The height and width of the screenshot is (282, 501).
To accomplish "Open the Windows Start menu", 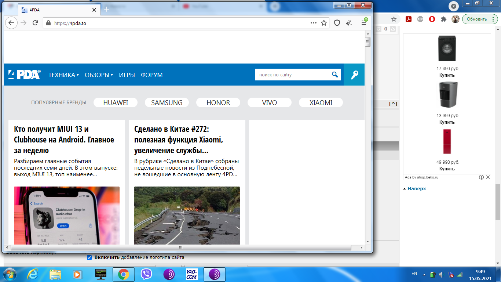I will pos(10,274).
